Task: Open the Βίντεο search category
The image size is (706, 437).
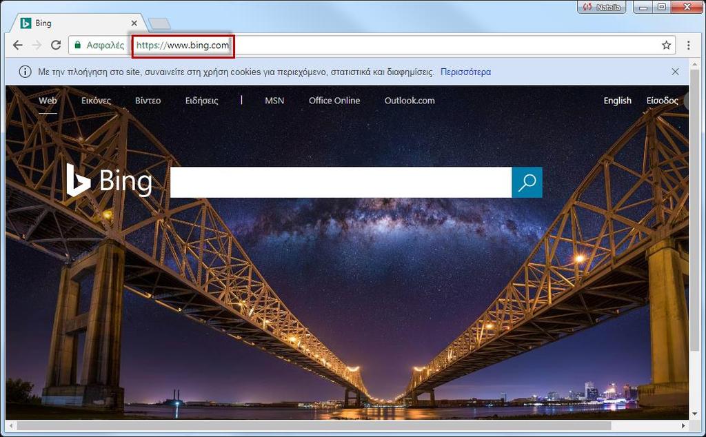Action: pyautogui.click(x=148, y=101)
